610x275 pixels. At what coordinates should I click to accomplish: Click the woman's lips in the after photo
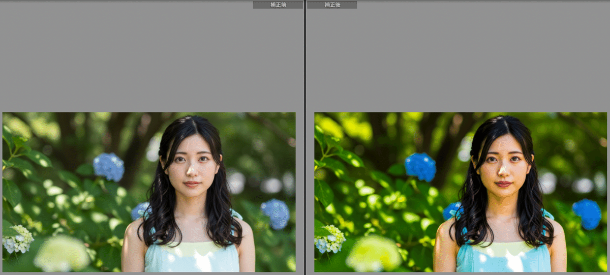[503, 184]
